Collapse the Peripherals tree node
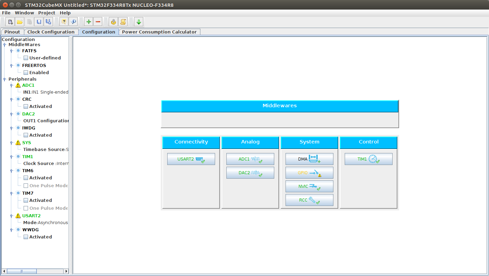489x276 pixels. pos(5,79)
